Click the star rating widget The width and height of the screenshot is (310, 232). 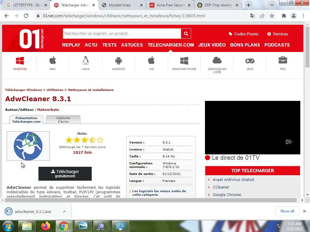coord(84,140)
